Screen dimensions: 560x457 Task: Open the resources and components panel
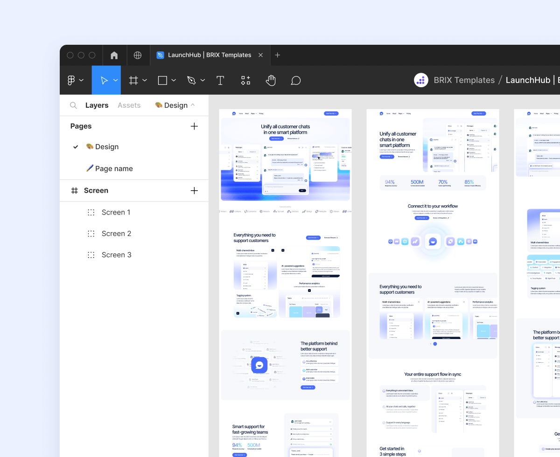point(245,80)
